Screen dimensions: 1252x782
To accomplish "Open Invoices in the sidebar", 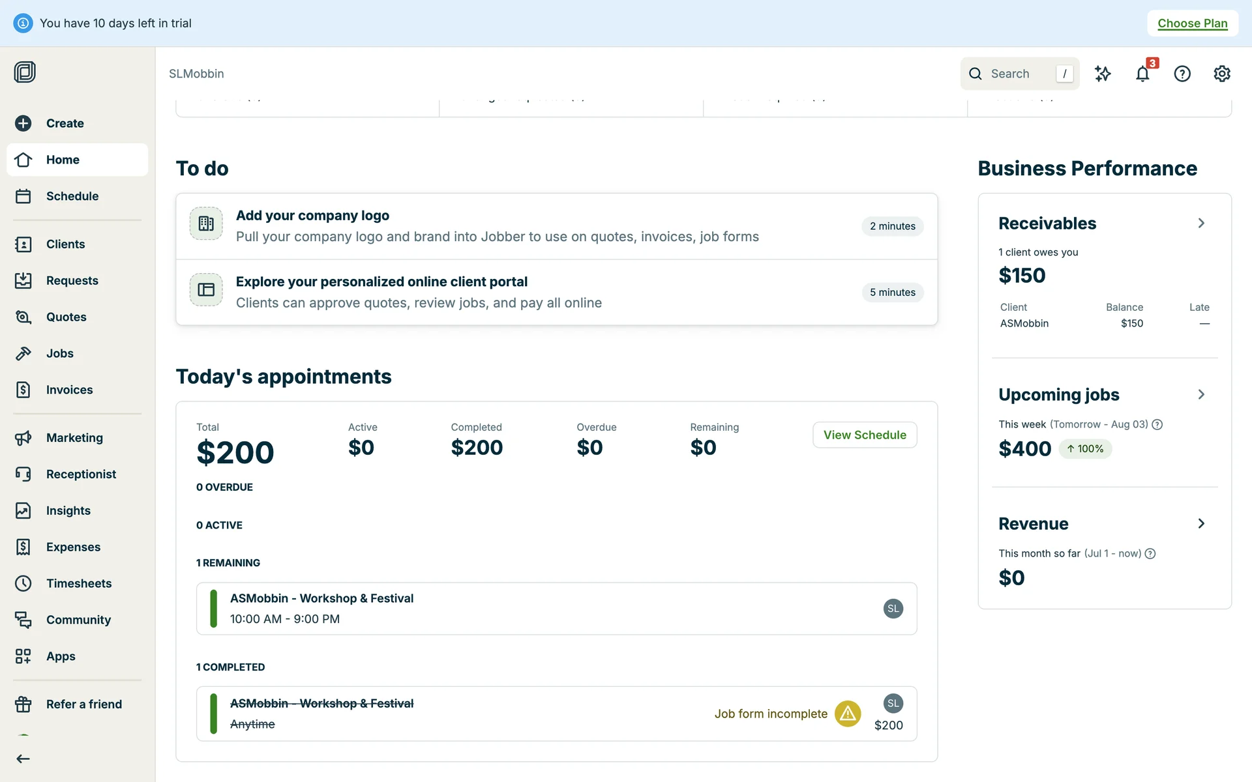I will pyautogui.click(x=69, y=390).
